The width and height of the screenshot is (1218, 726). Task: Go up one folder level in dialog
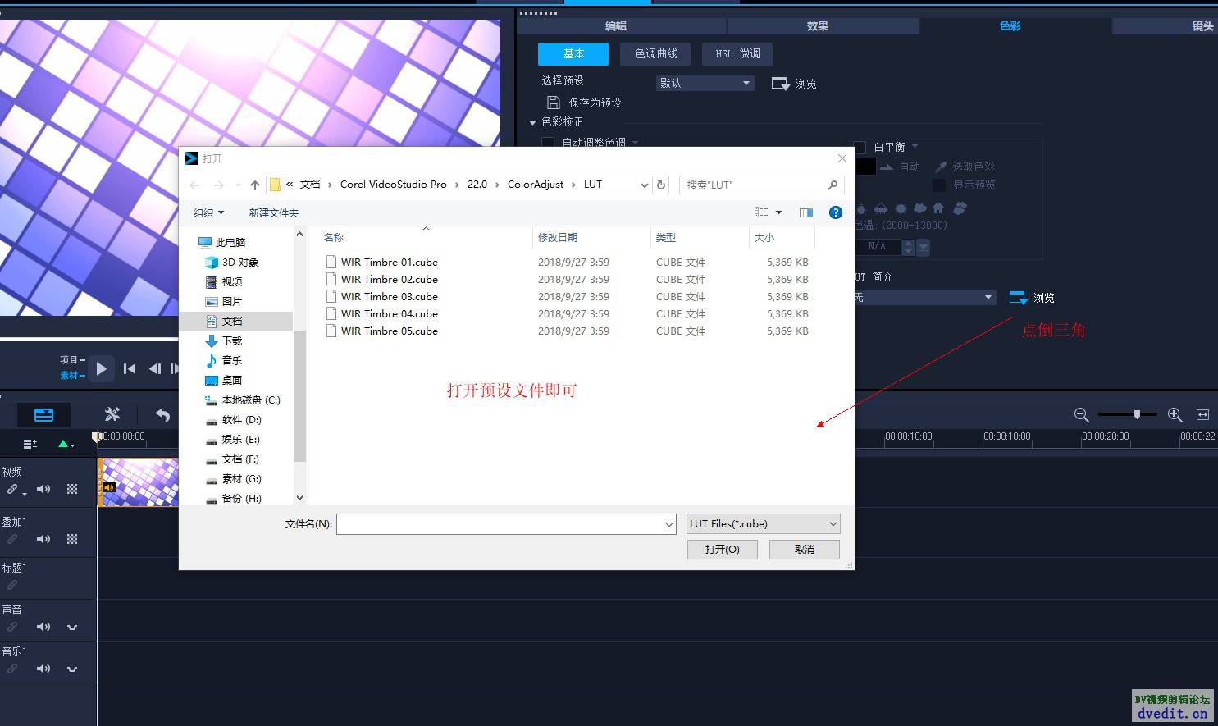click(255, 185)
